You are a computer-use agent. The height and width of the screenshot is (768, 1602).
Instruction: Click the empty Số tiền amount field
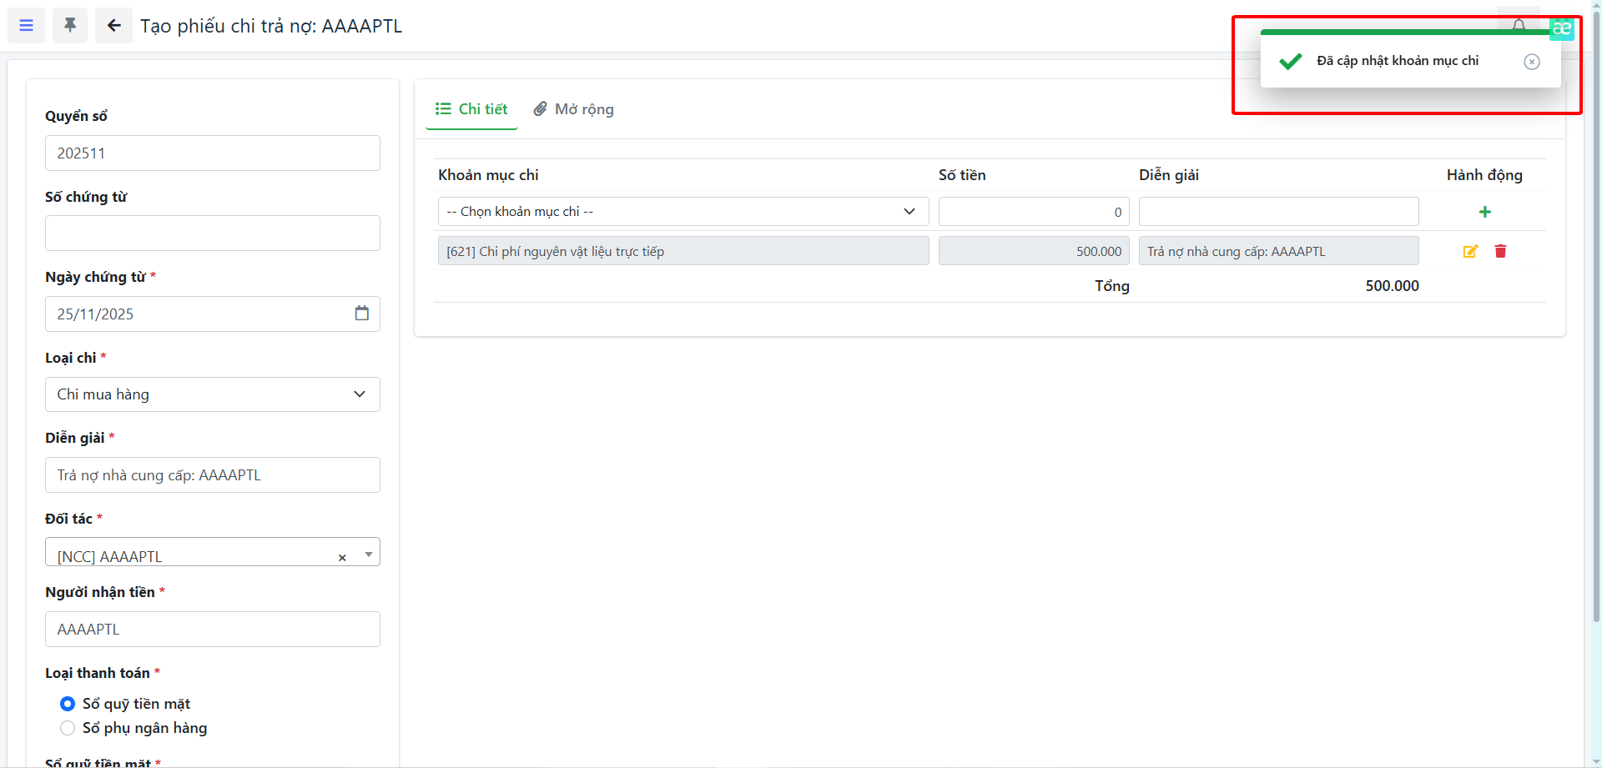click(1033, 212)
